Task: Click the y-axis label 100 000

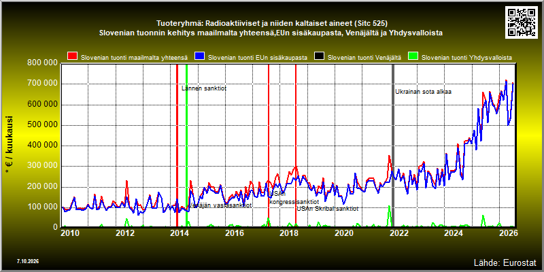Action: [x=42, y=207]
